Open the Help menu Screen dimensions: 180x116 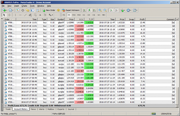(49, 6)
